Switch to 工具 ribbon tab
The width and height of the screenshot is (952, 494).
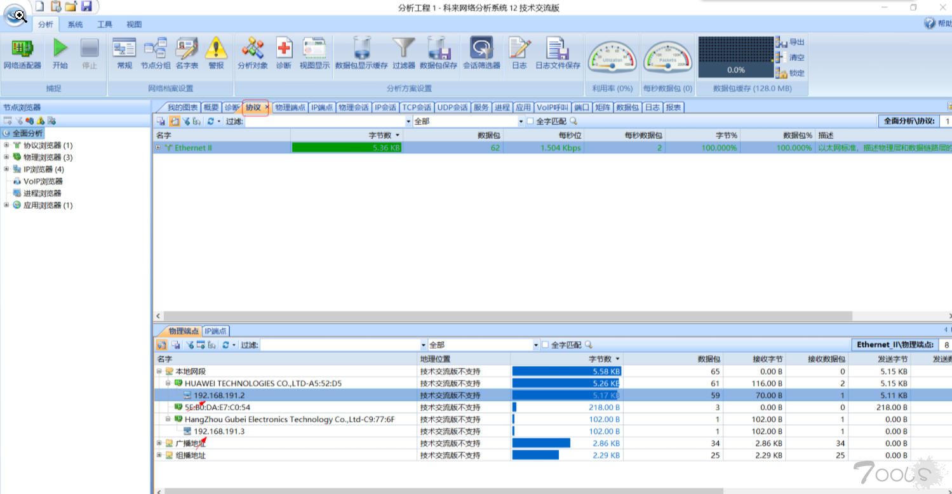[105, 24]
